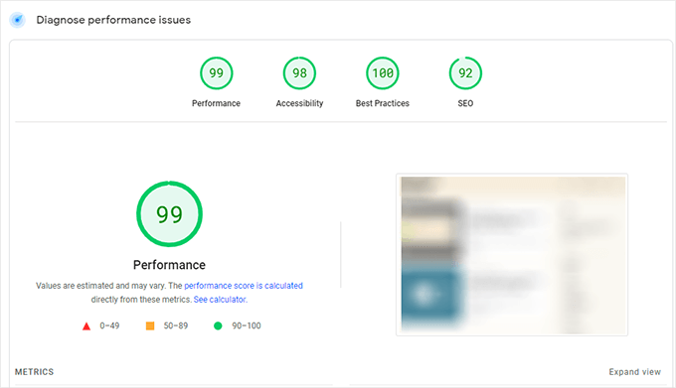
Task: Select the Performance 99 score gauge
Action: point(217,73)
